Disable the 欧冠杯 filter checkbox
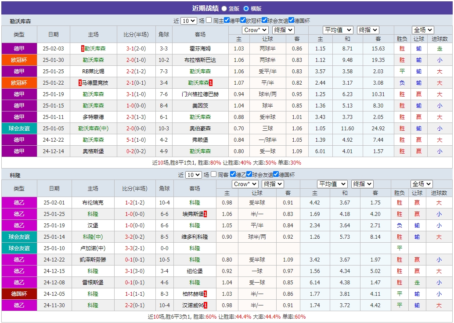 243,20
